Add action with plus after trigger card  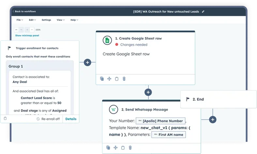click(x=87, y=62)
